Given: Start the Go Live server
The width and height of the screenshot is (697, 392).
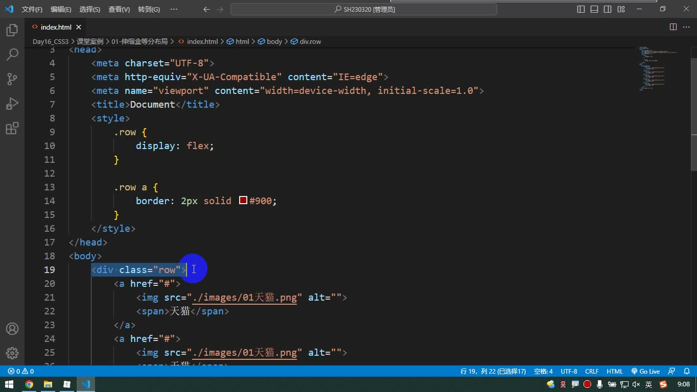Looking at the screenshot, I should tap(646, 372).
